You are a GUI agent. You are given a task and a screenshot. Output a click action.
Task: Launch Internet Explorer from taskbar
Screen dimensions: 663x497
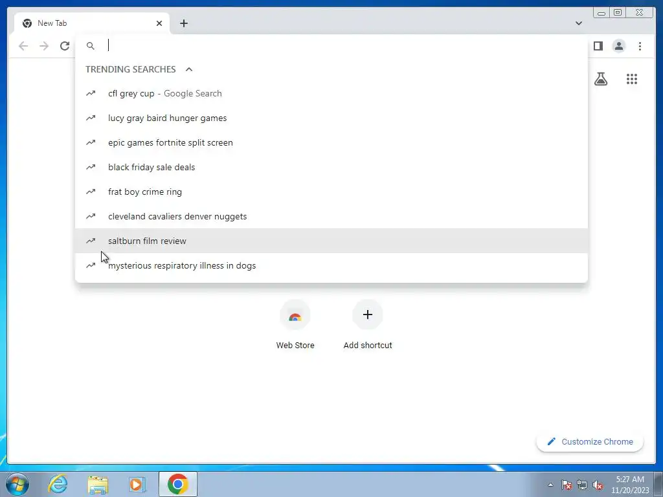coord(58,484)
